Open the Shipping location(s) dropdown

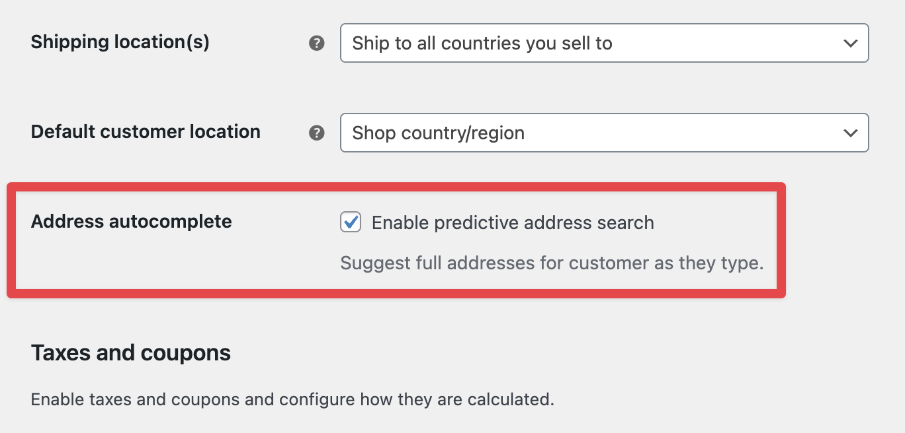[603, 44]
